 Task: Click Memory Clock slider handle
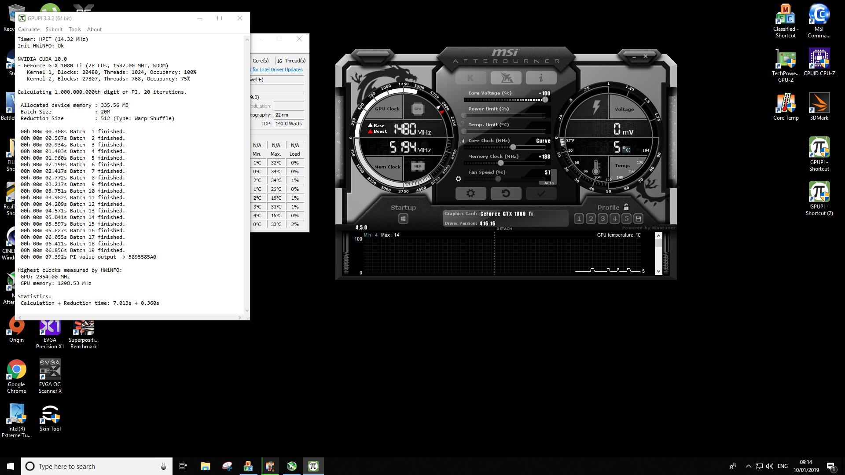(x=500, y=163)
